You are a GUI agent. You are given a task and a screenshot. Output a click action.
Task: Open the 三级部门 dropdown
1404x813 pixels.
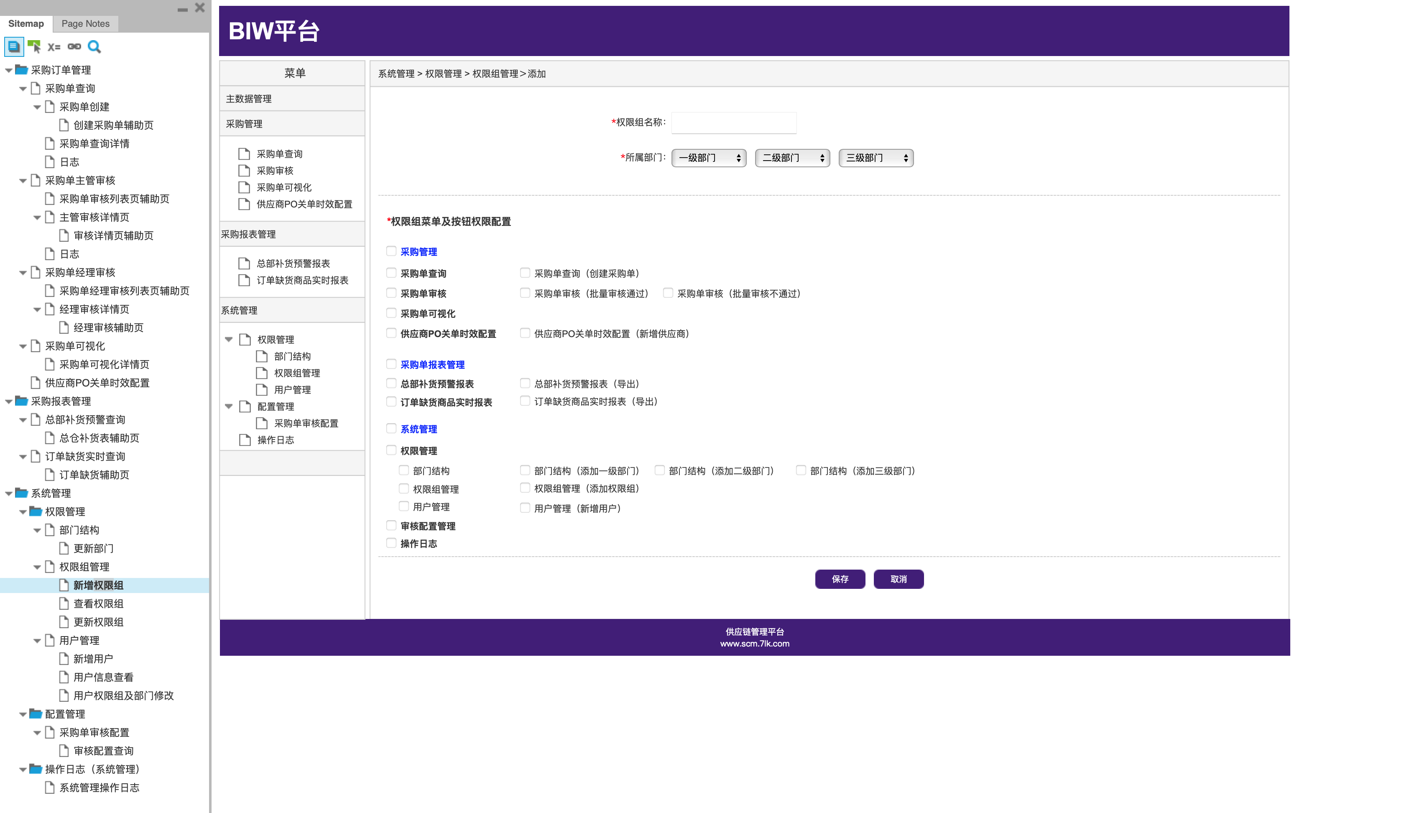(876, 158)
